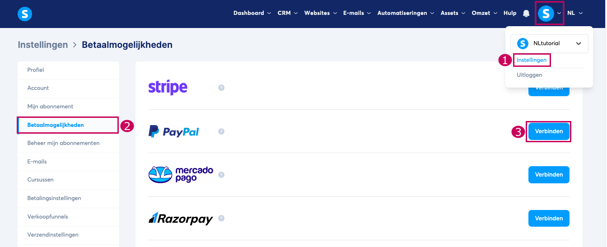607x247 pixels.
Task: Click the profile avatar in the header
Action: click(546, 14)
